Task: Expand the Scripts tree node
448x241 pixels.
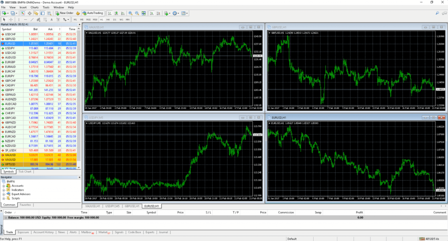Action: [x=3, y=198]
